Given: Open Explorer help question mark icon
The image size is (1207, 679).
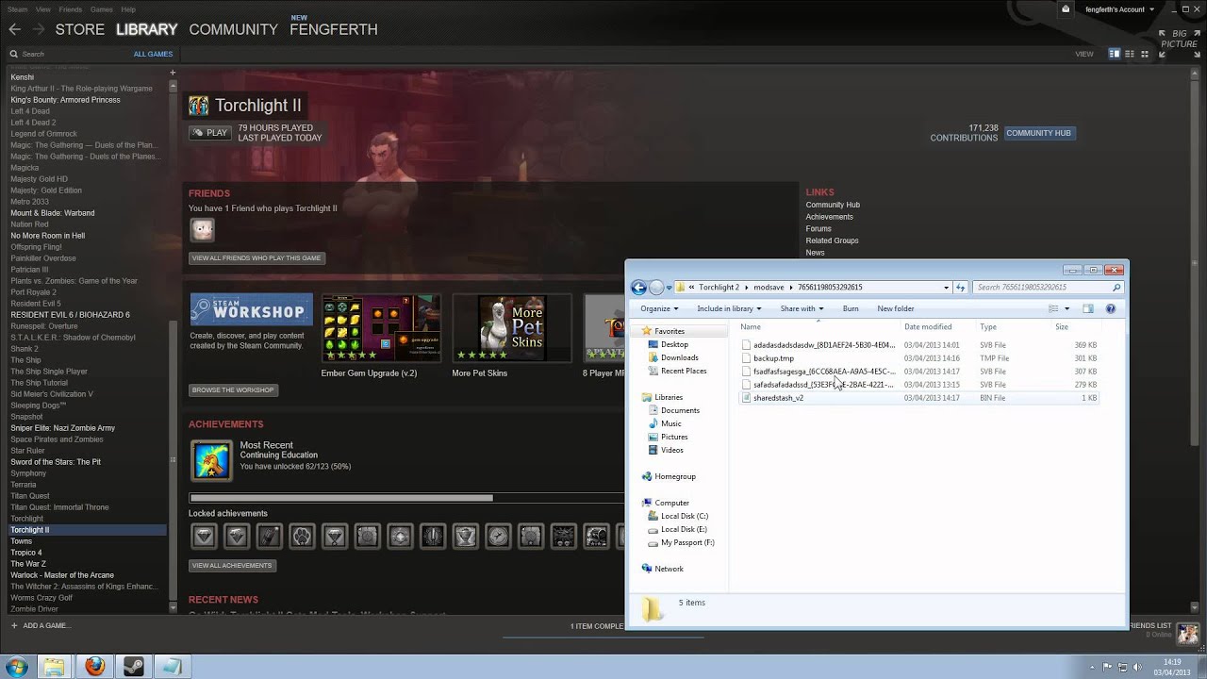Looking at the screenshot, I should 1110,308.
